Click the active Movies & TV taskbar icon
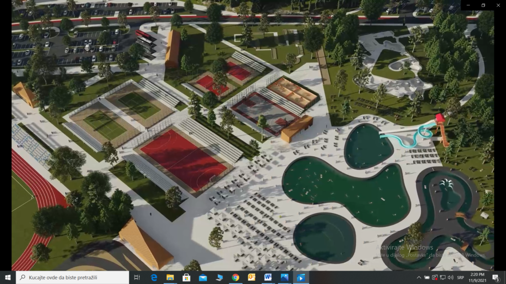The height and width of the screenshot is (284, 506). point(301,277)
